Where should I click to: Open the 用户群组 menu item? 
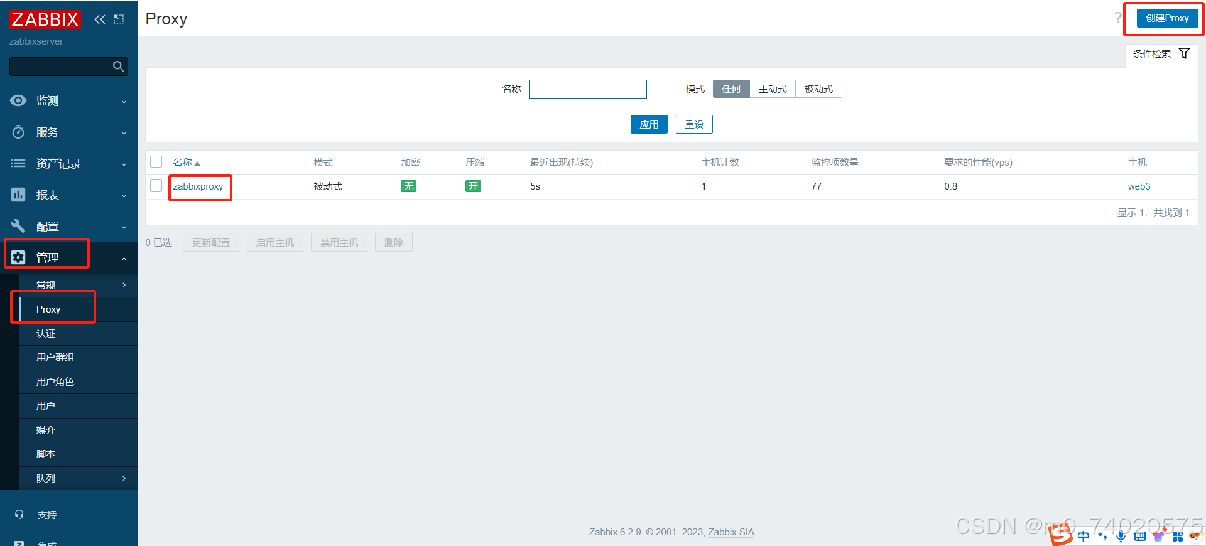tap(78, 358)
